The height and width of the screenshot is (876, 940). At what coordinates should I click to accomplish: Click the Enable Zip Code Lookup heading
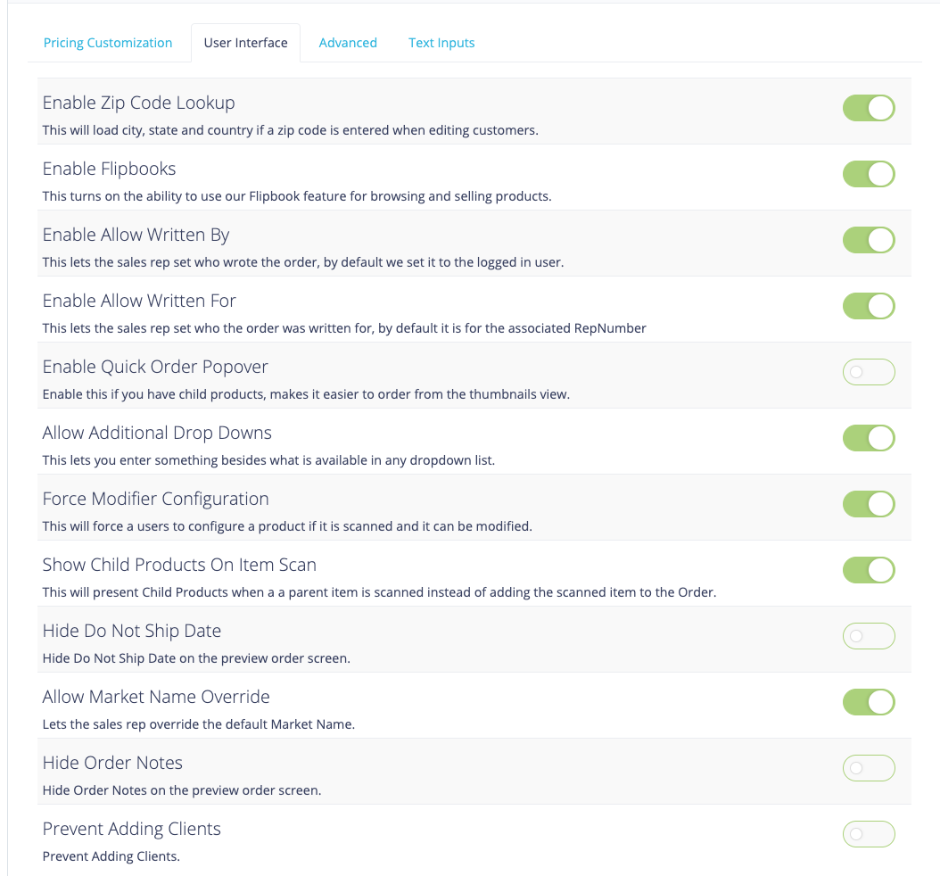tap(138, 103)
